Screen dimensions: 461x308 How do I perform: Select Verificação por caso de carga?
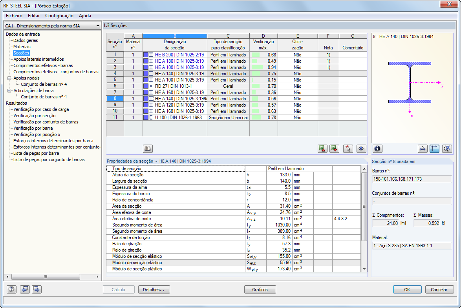pyautogui.click(x=41, y=109)
